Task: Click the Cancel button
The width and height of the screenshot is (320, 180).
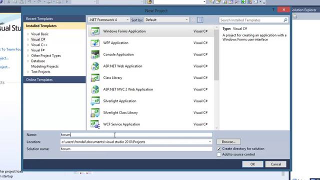Action: [275, 164]
